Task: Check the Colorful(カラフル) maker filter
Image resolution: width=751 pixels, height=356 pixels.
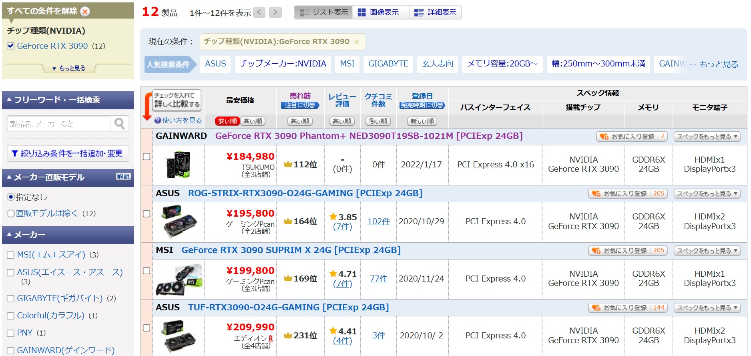Action: point(11,316)
